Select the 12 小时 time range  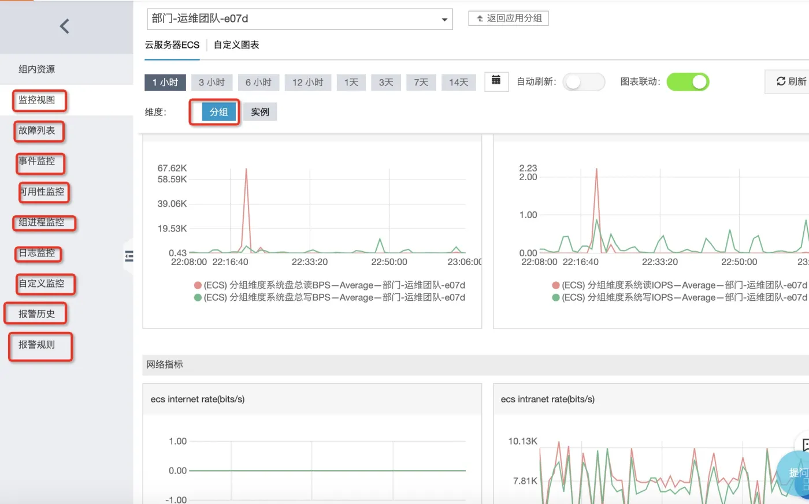point(307,83)
